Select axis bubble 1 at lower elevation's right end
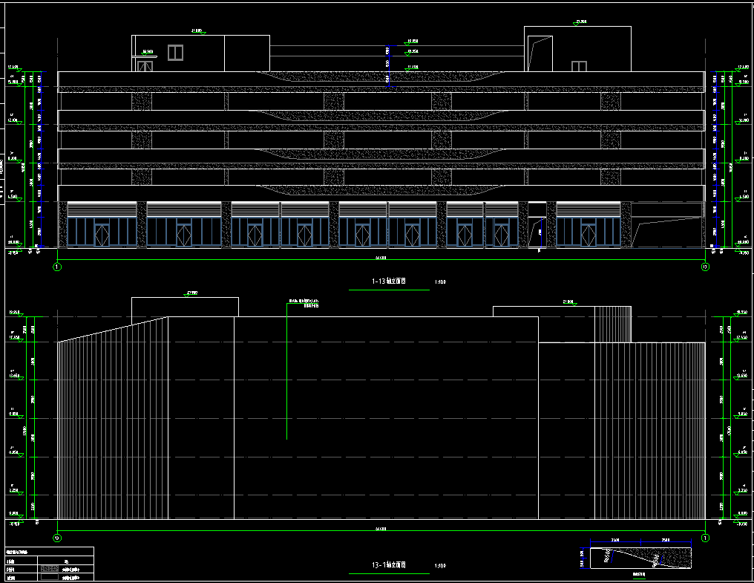Screen dimensions: 754x583 pos(705,537)
